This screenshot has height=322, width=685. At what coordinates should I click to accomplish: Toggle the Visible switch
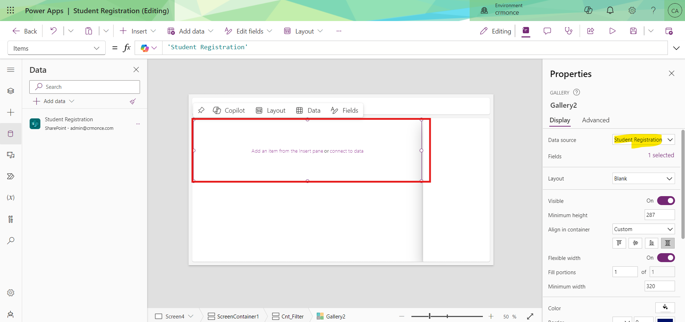pyautogui.click(x=666, y=201)
